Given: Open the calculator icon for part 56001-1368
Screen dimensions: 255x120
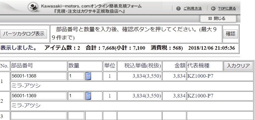Looking at the screenshot, I should pos(89,76).
